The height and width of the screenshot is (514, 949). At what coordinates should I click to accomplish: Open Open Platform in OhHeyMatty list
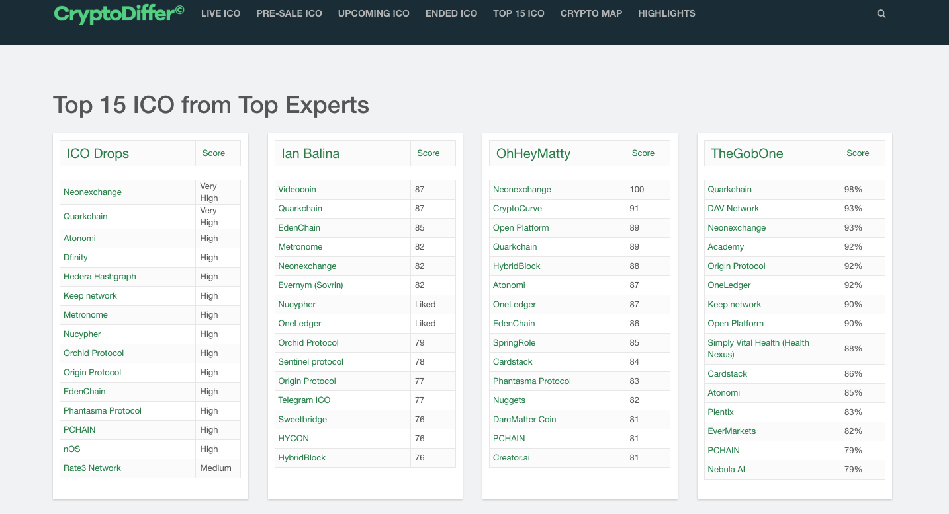(521, 228)
